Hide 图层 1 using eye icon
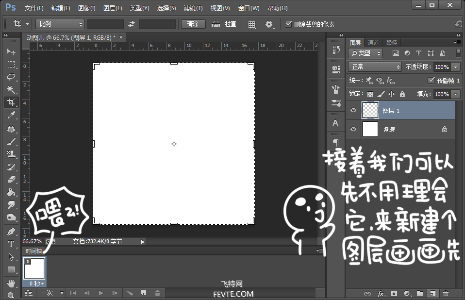 (x=353, y=111)
